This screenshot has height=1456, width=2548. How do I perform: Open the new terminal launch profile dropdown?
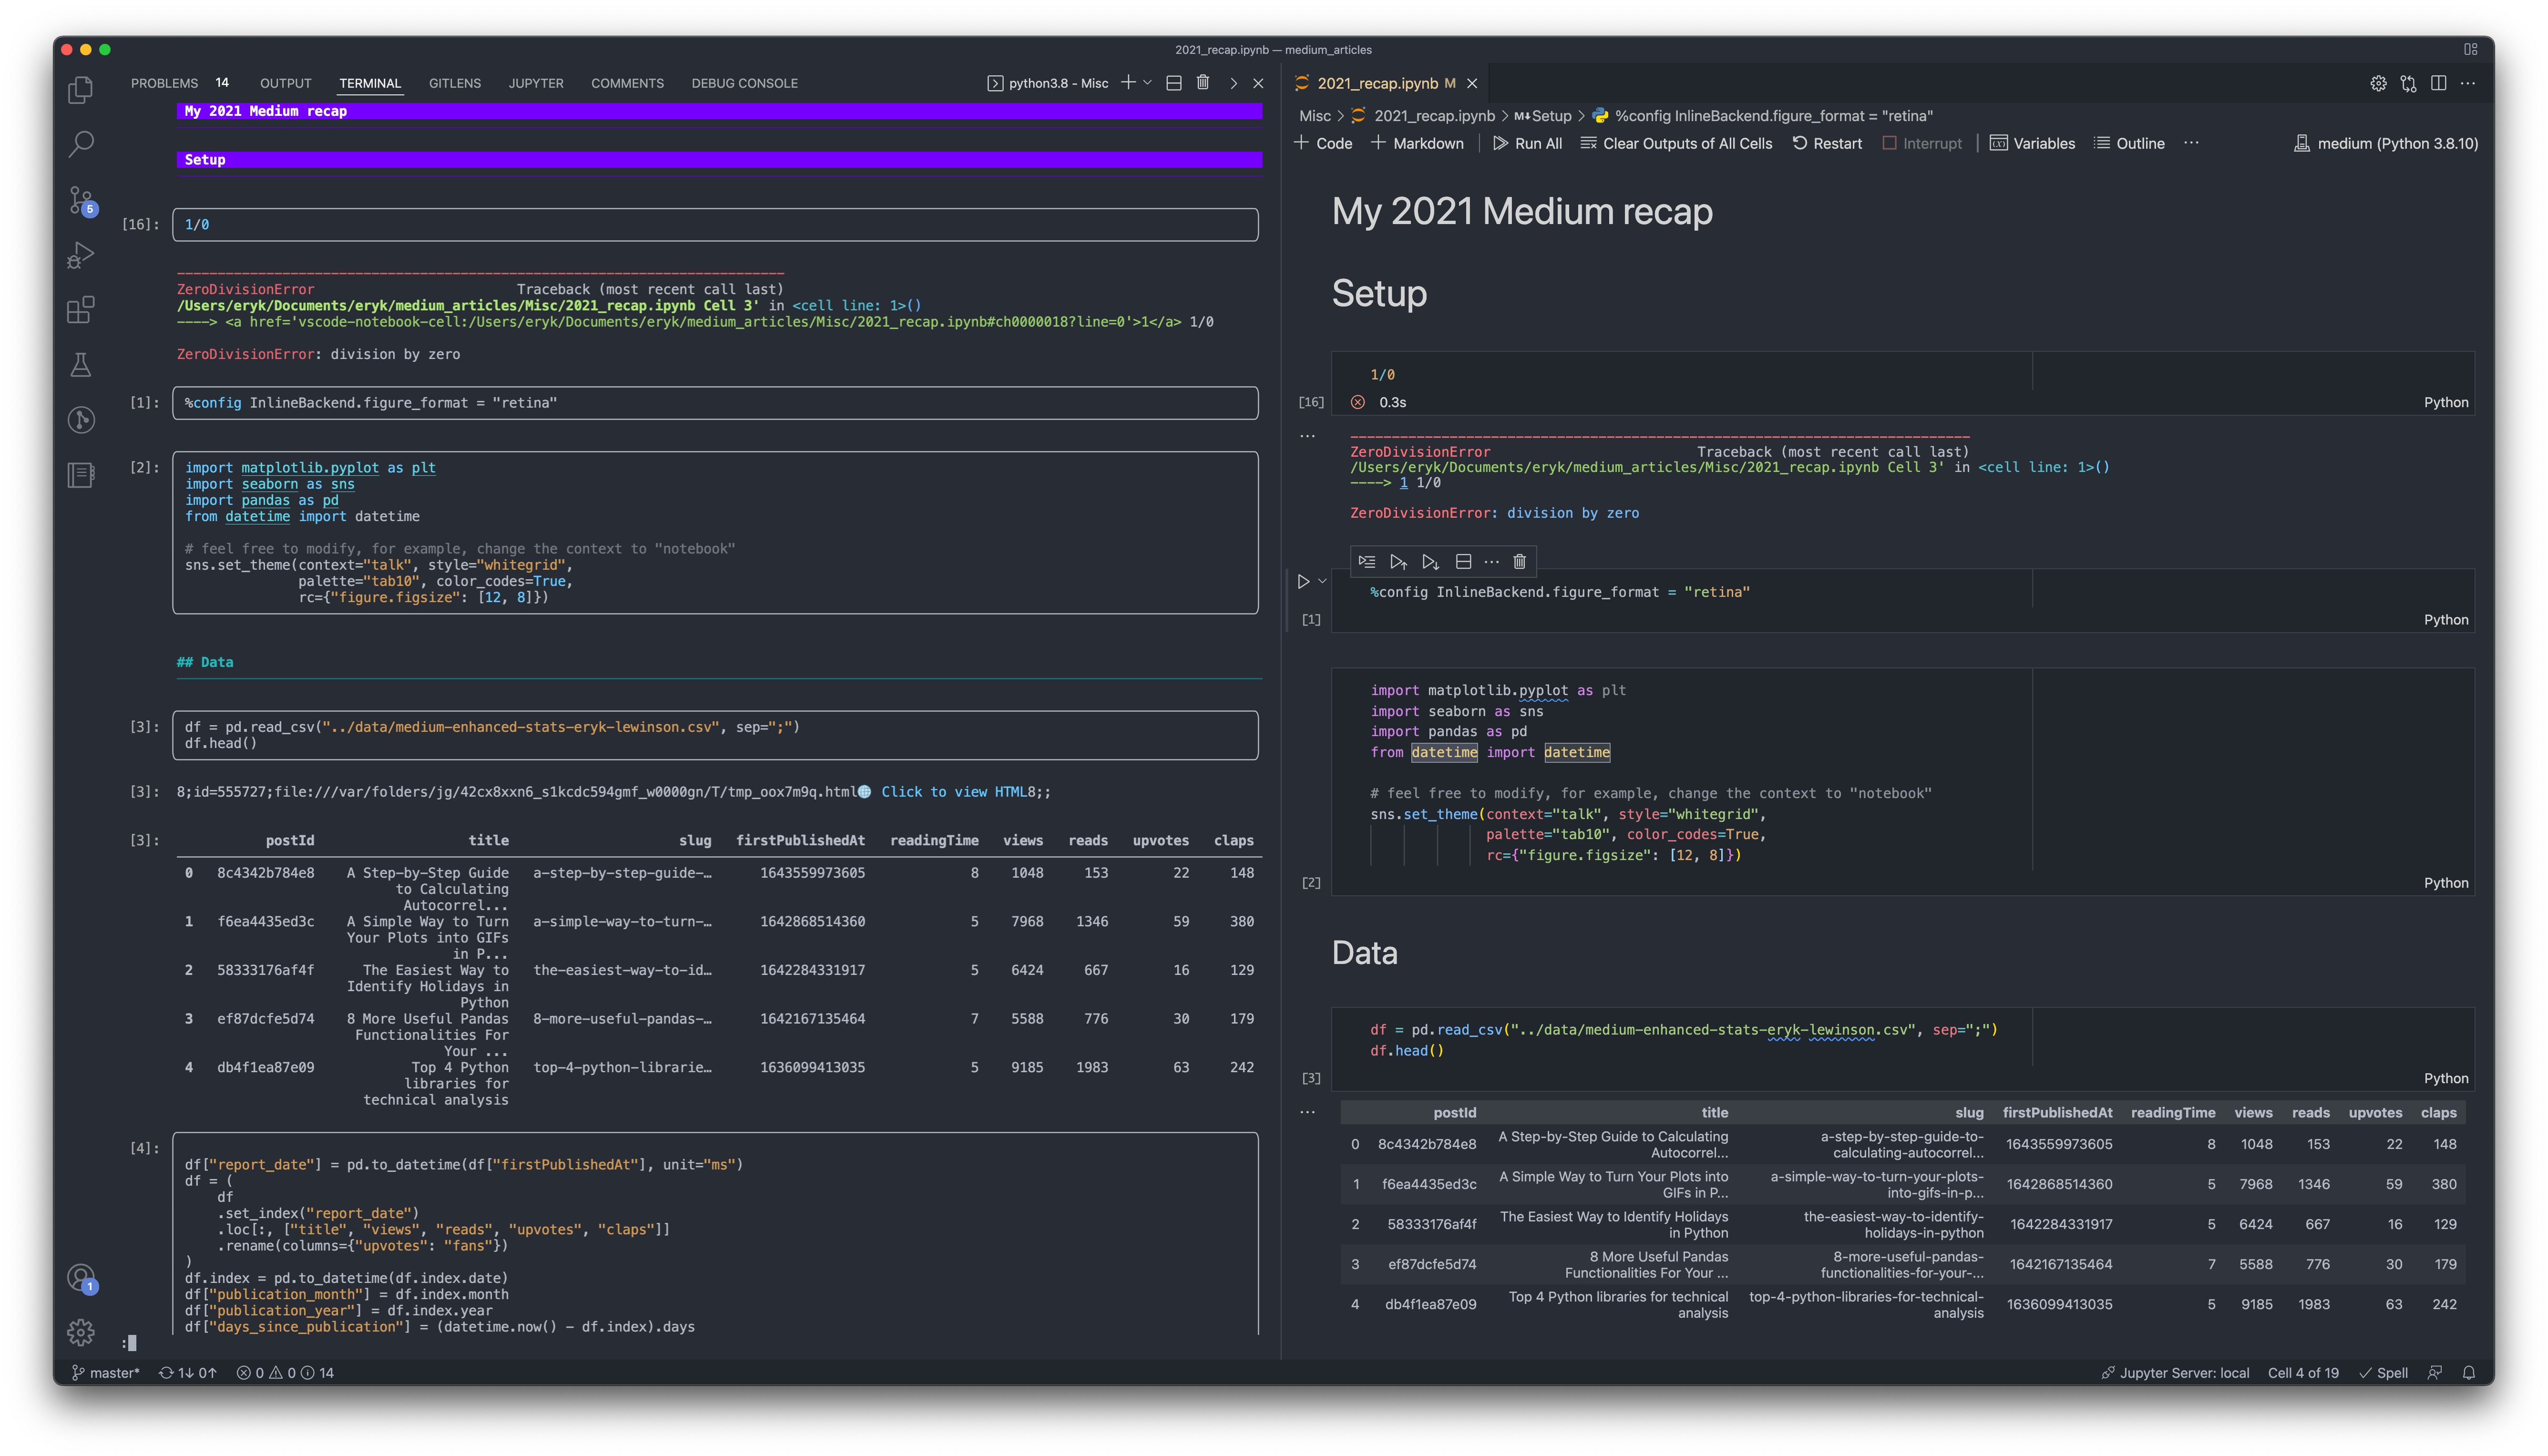pyautogui.click(x=1148, y=83)
